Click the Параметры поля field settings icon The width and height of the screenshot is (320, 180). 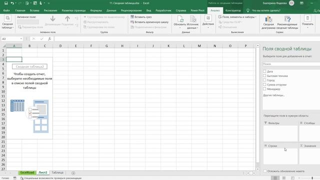pos(19,27)
